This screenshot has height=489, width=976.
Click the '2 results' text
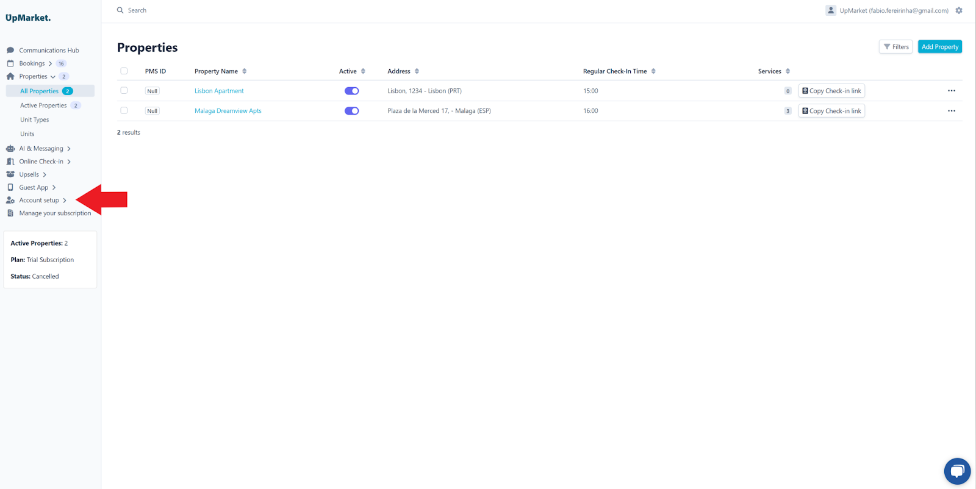pyautogui.click(x=129, y=132)
